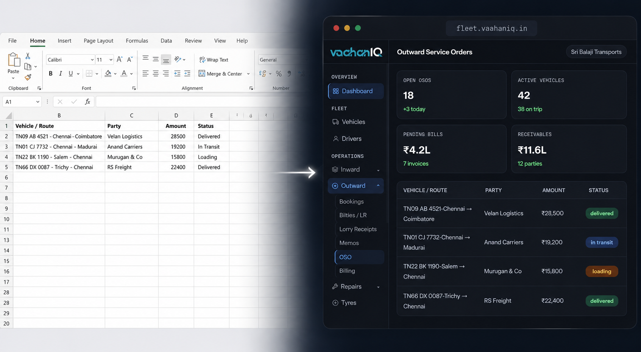Screen dimensions: 641x352
Task: Click the Select All corner triangle in sheet
Action: 9,116
